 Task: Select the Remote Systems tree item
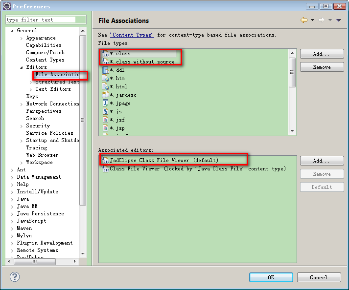tap(37, 250)
